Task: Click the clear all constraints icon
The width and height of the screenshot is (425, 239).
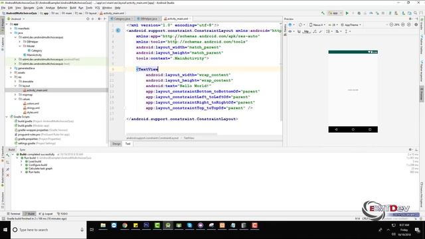Action: pyautogui.click(x=315, y=31)
